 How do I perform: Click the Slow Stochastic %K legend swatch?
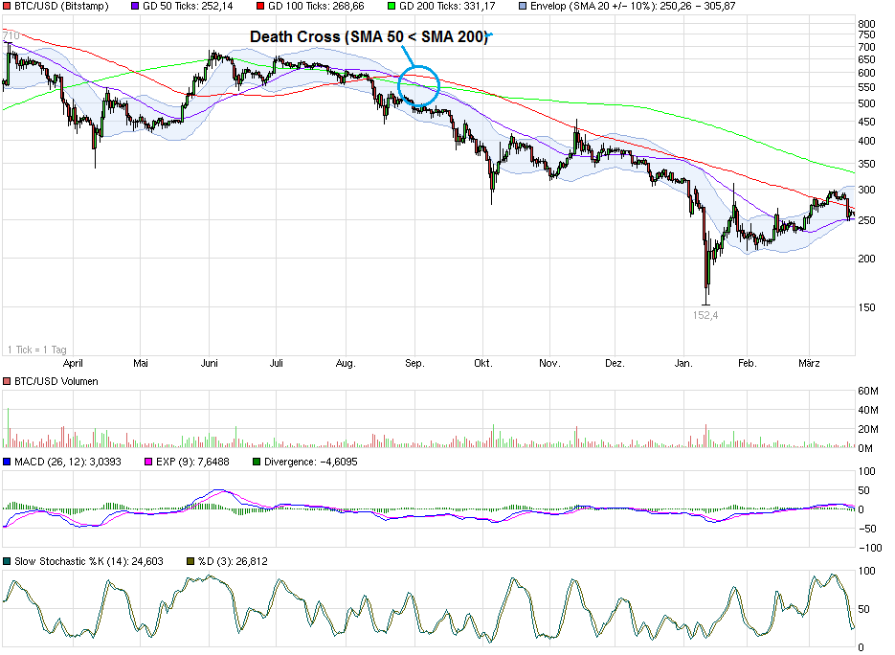(7, 562)
